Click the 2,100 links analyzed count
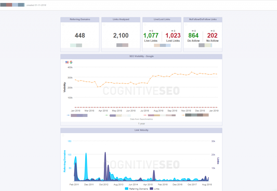Image resolution: width=277 pixels, height=191 pixels. [121, 35]
